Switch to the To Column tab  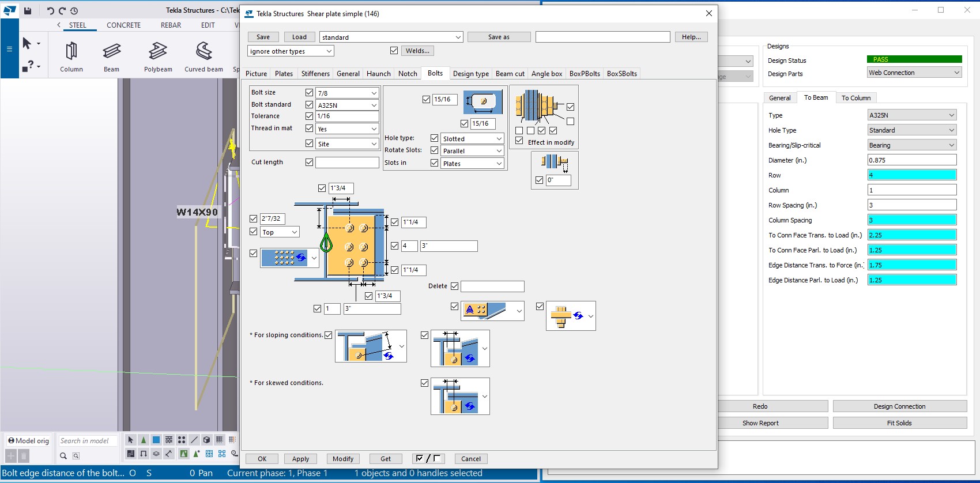coord(855,98)
